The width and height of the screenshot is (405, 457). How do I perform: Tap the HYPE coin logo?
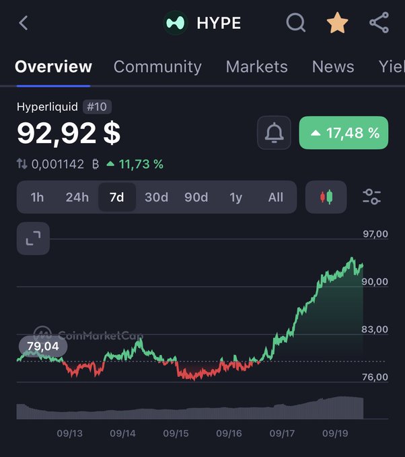[x=175, y=23]
